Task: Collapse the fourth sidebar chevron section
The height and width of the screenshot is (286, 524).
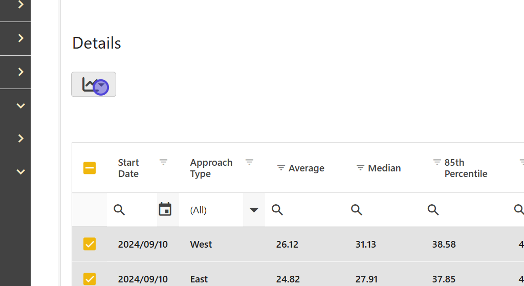Action: (x=20, y=106)
